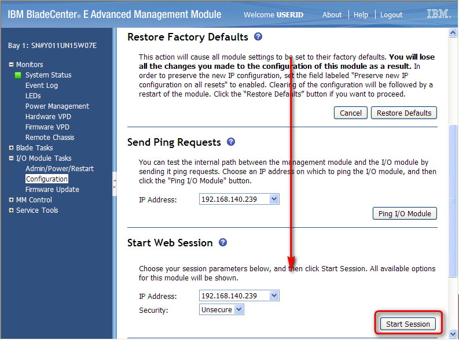Click the scrollbar down arrow
The height and width of the screenshot is (340, 459).
pos(453,334)
